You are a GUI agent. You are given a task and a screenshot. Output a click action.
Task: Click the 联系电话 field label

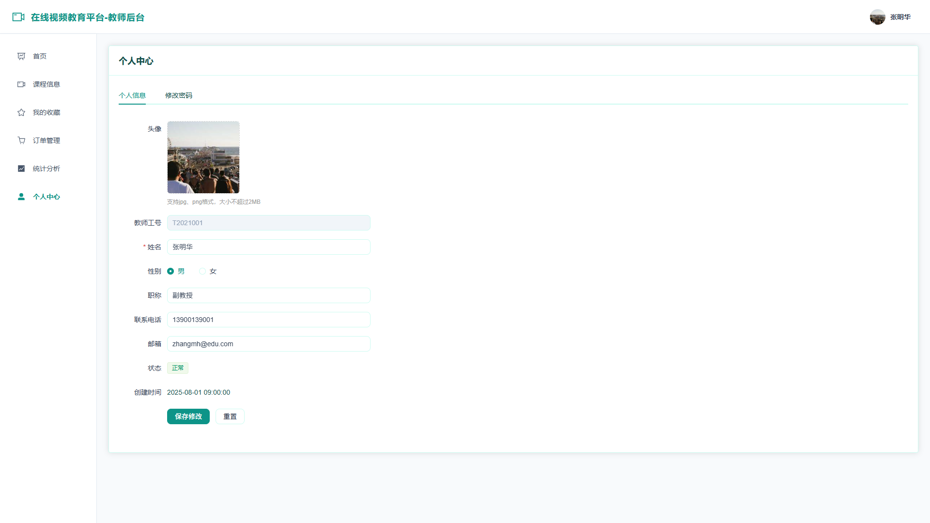pyautogui.click(x=148, y=320)
